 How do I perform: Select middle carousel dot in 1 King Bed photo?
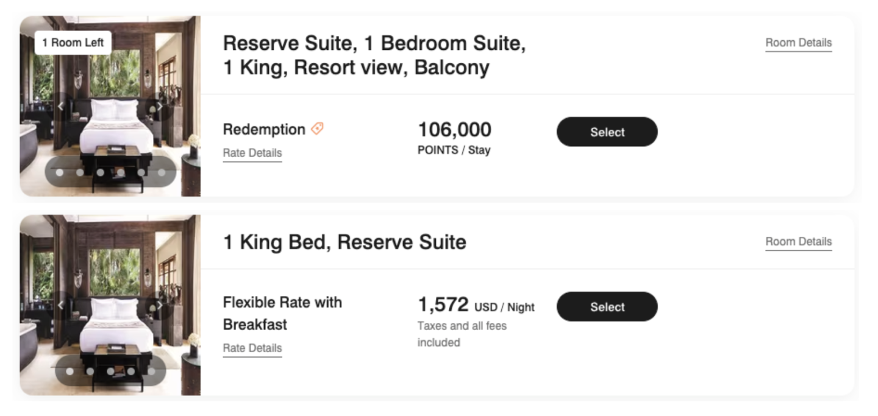pyautogui.click(x=110, y=371)
